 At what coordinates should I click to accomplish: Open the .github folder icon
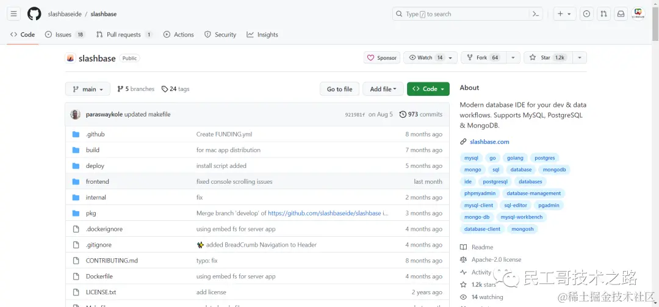click(76, 134)
